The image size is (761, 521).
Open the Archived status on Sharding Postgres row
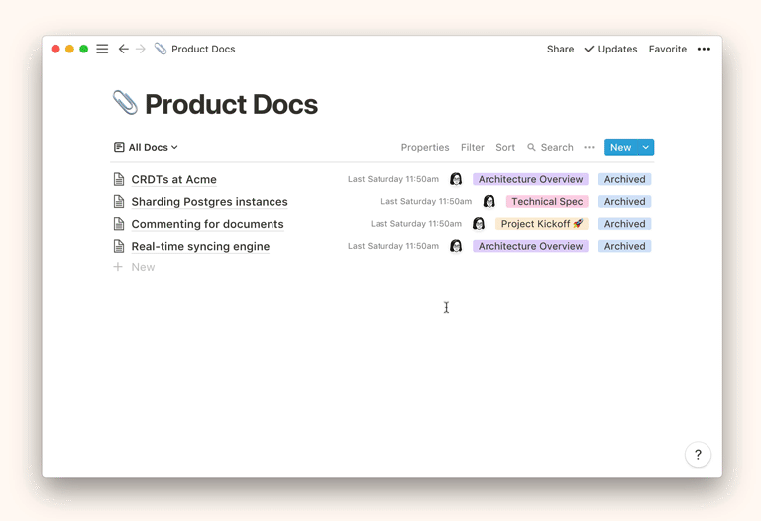[x=624, y=201]
